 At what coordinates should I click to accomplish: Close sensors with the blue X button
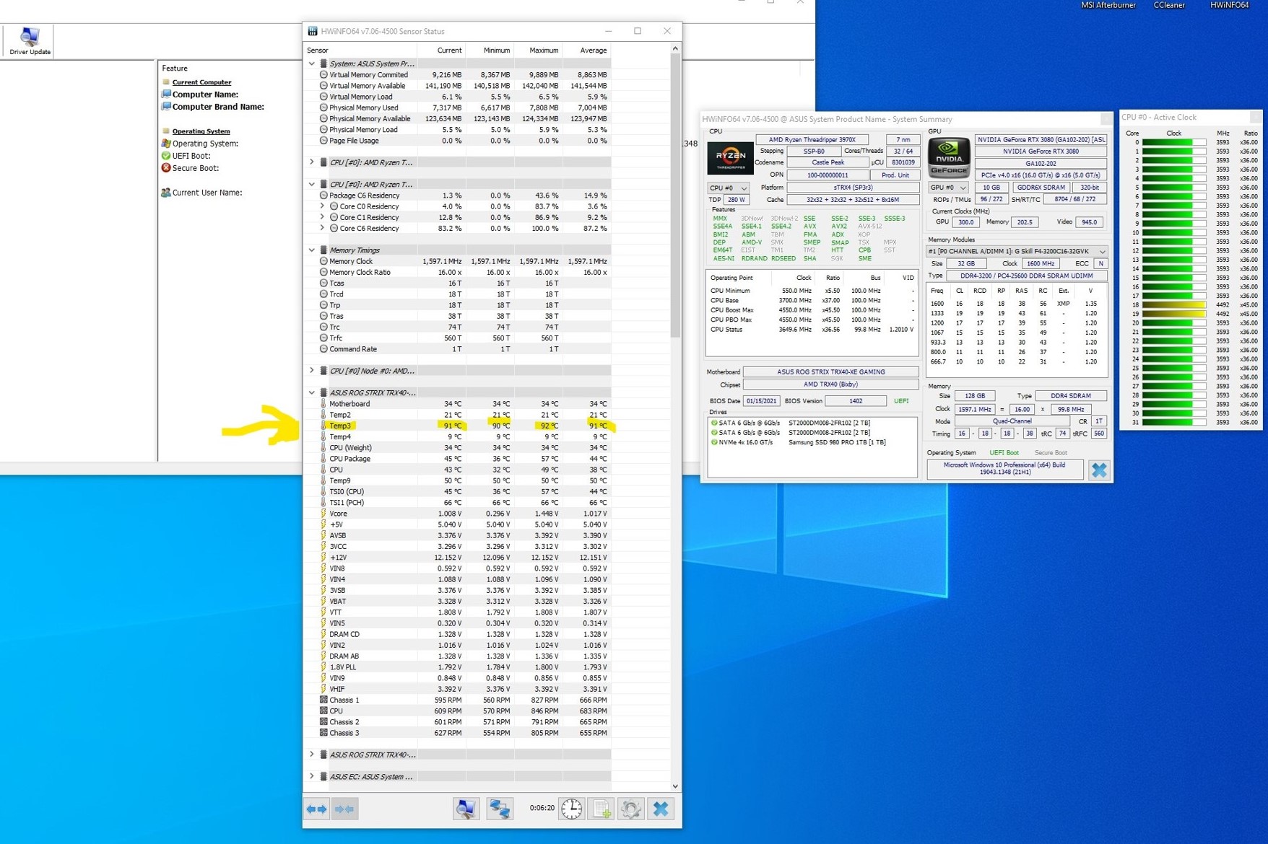(x=661, y=809)
